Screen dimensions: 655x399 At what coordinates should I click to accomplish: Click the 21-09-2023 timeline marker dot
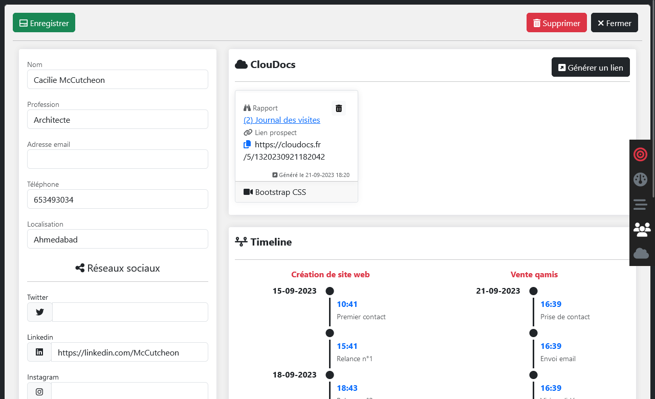[533, 291]
